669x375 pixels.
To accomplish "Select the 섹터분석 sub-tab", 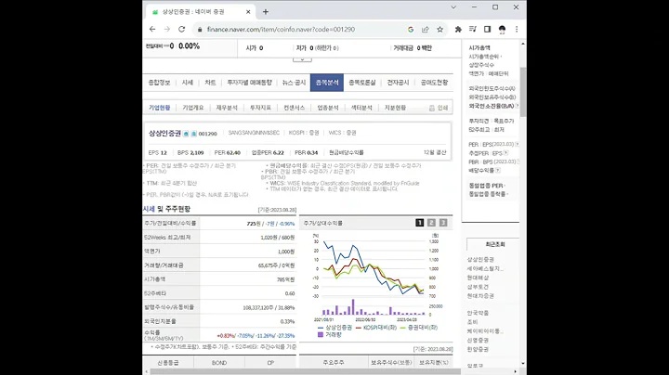I will [361, 108].
